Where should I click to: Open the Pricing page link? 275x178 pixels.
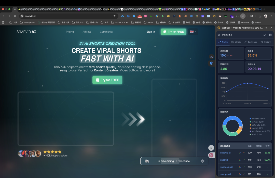point(70,32)
